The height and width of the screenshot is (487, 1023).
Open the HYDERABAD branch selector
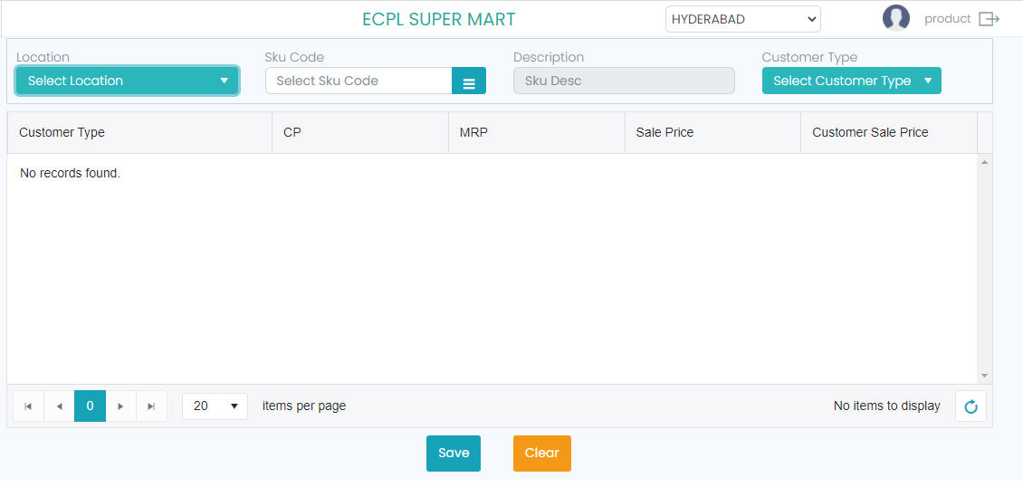(742, 19)
